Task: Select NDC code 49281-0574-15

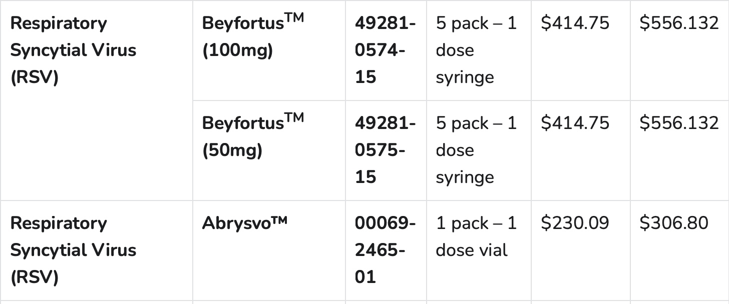Action: 385,50
